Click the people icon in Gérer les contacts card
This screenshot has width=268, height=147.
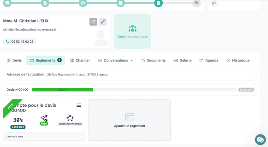click(x=132, y=28)
